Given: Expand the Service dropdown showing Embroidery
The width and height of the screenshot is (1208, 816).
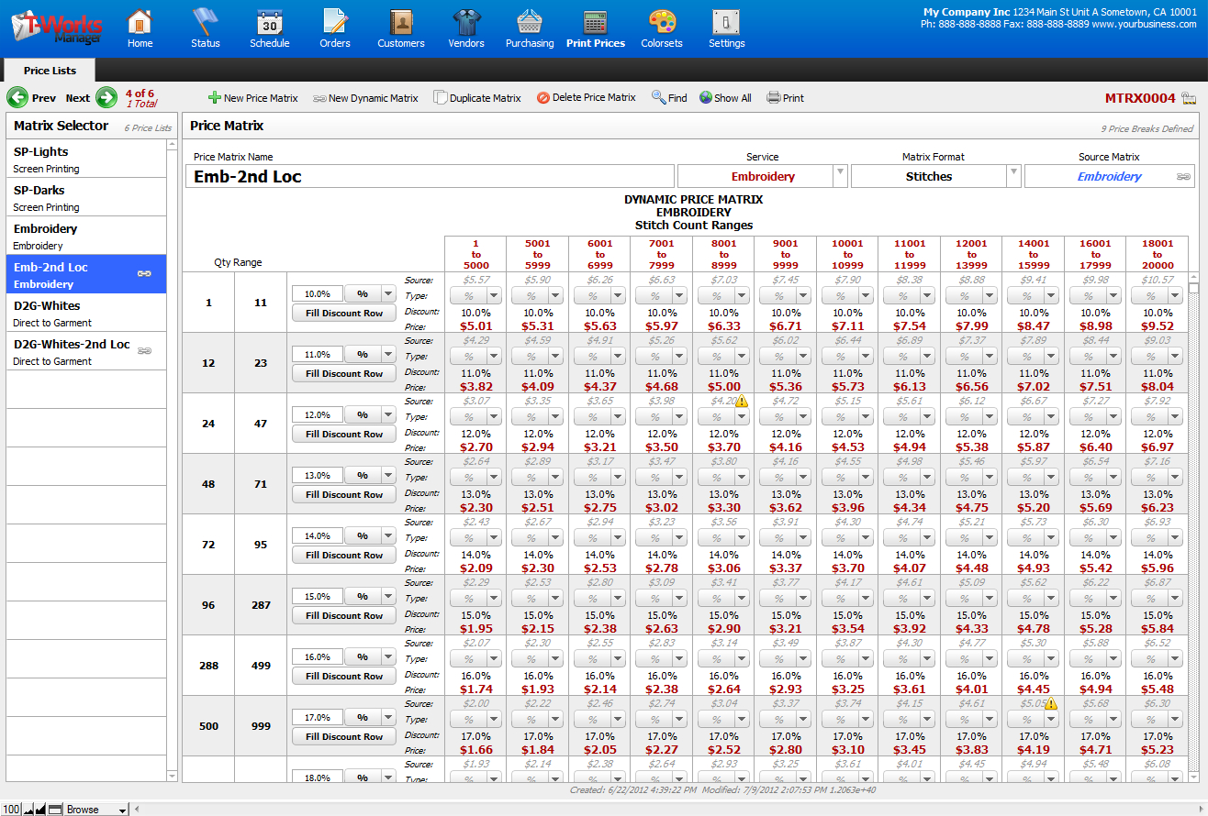Looking at the screenshot, I should point(839,176).
